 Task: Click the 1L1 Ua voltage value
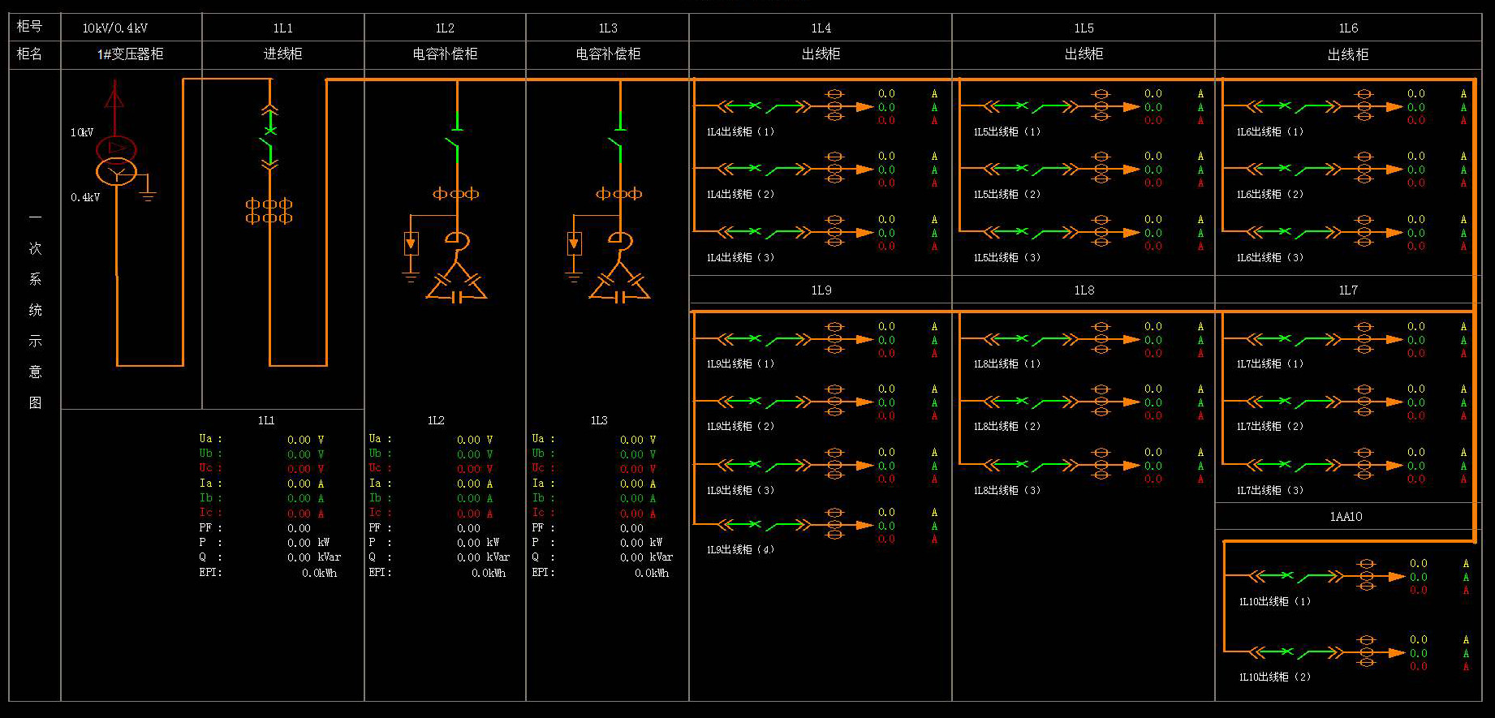(x=299, y=440)
